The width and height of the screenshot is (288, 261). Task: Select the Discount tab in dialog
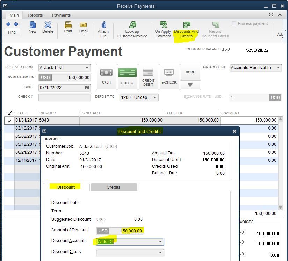pos(66,187)
